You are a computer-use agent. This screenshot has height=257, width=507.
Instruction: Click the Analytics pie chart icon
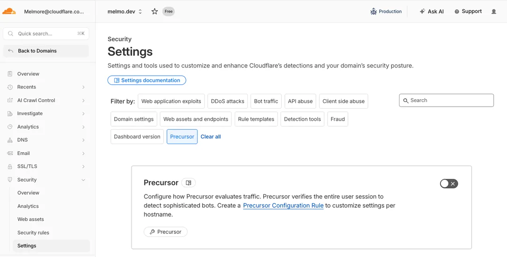10,127
